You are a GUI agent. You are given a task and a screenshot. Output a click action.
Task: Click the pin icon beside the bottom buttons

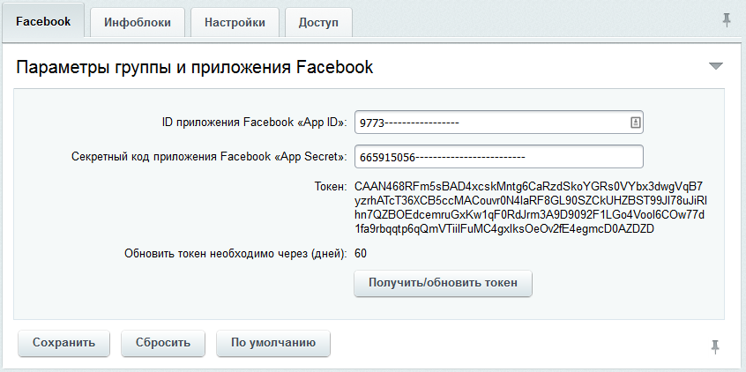[714, 346]
